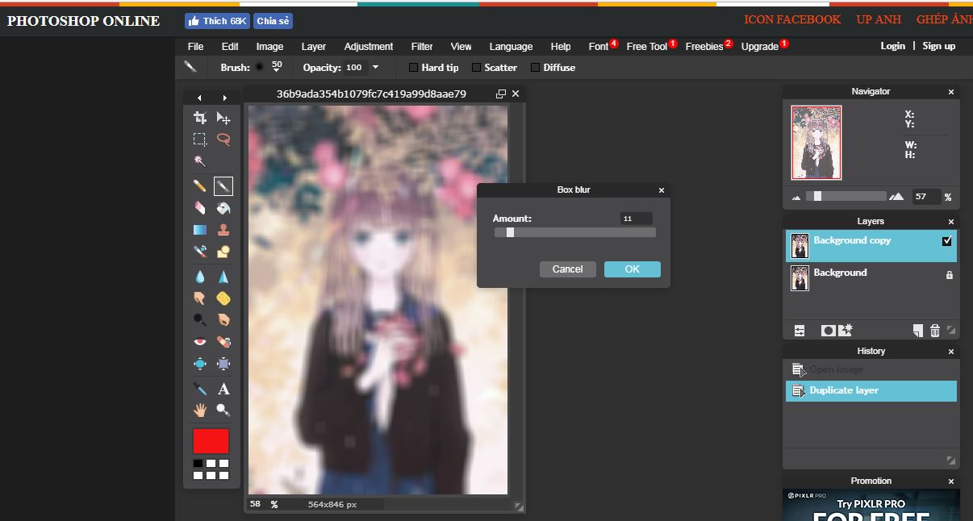The width and height of the screenshot is (973, 521).
Task: Enable the Hard tip checkbox
Action: click(414, 68)
